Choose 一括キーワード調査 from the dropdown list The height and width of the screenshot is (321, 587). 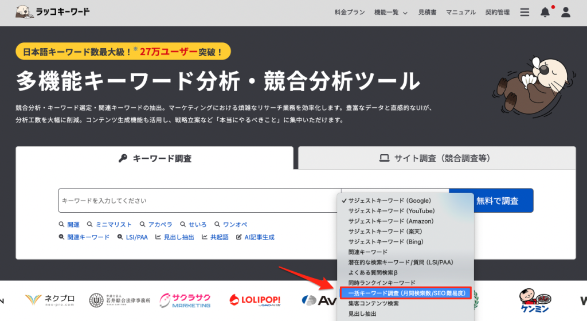pyautogui.click(x=405, y=293)
